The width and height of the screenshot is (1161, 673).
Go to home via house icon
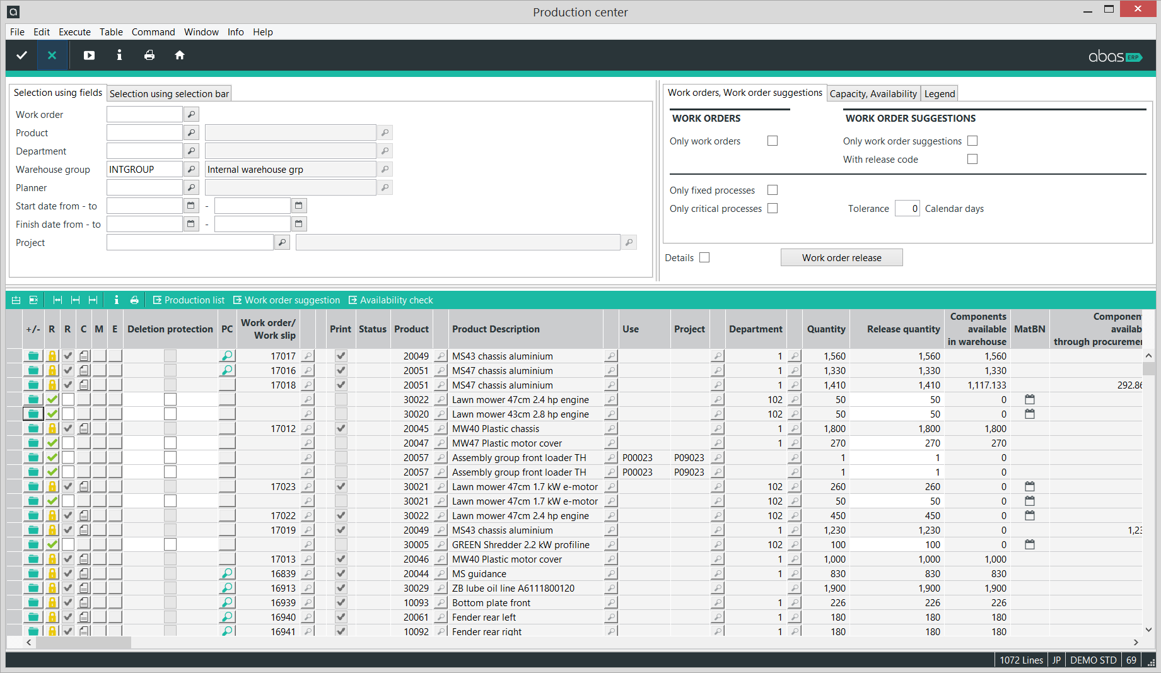pyautogui.click(x=180, y=56)
